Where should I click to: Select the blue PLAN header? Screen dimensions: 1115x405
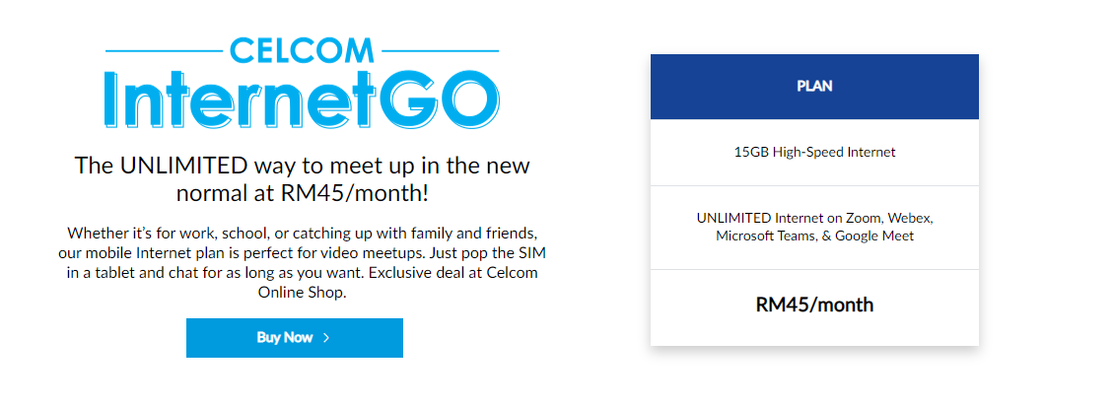click(814, 87)
